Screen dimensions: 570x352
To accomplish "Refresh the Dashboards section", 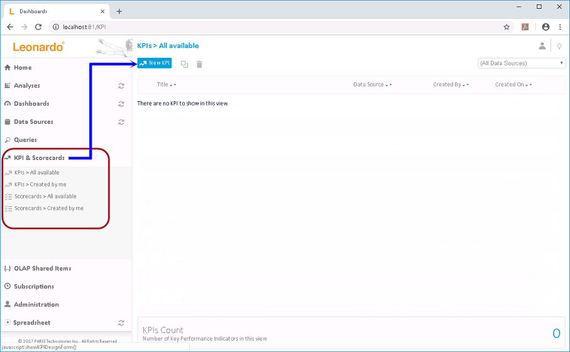I will tap(121, 104).
